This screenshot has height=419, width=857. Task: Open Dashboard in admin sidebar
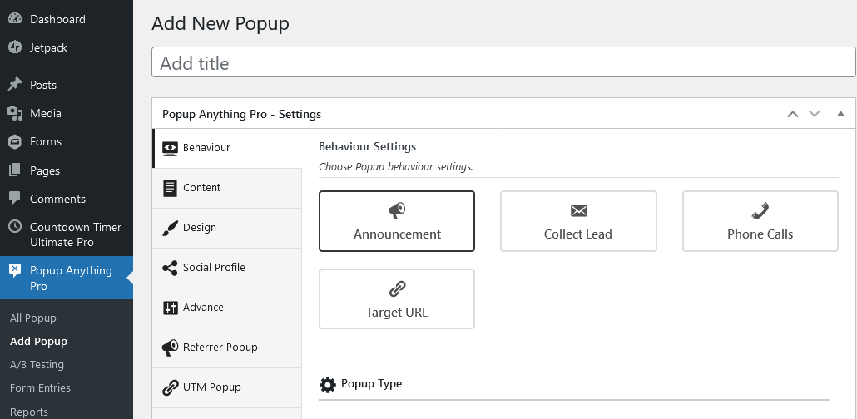(x=66, y=19)
